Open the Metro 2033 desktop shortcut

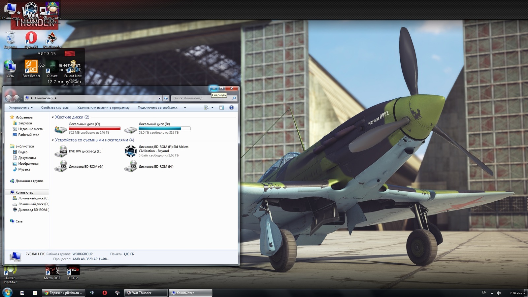coord(52,273)
